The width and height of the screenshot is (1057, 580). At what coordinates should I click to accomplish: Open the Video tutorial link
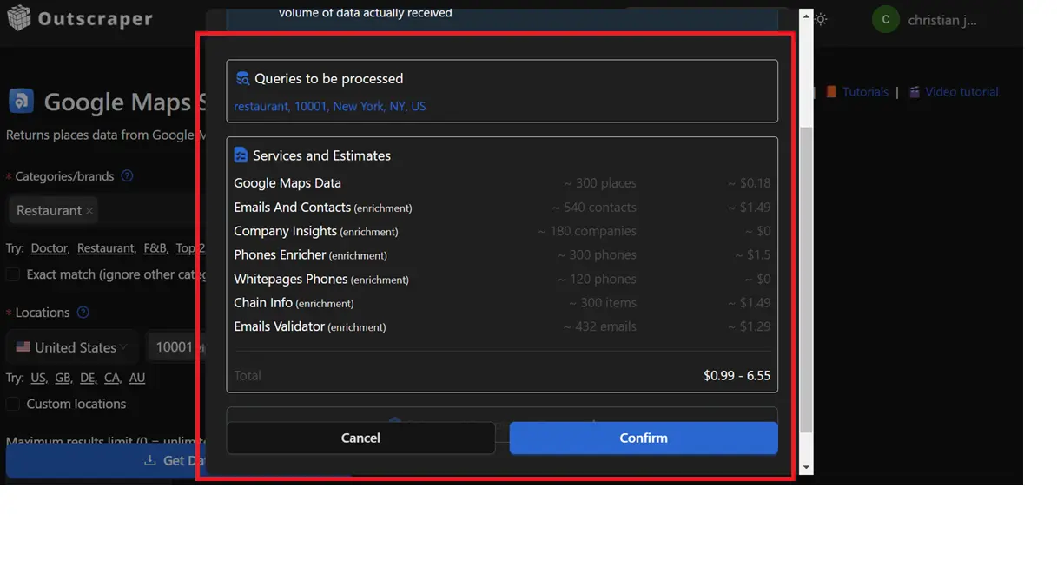(x=961, y=92)
